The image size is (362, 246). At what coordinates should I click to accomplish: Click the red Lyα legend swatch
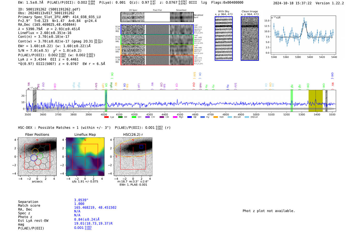(106, 117)
